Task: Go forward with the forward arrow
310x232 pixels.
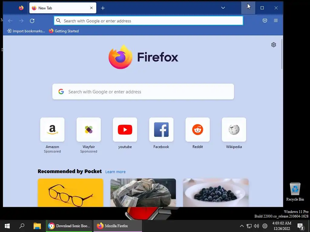Action: pyautogui.click(x=21, y=21)
